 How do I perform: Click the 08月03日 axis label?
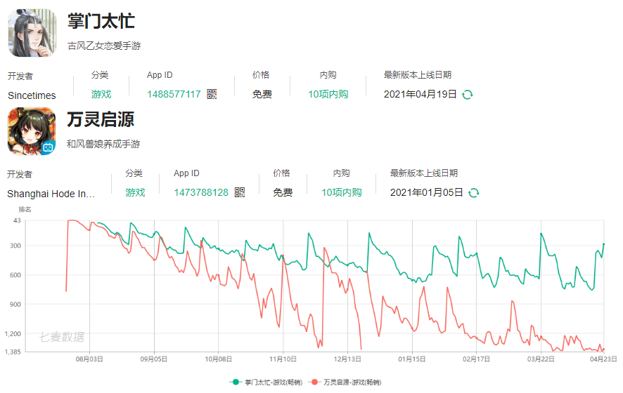point(89,359)
